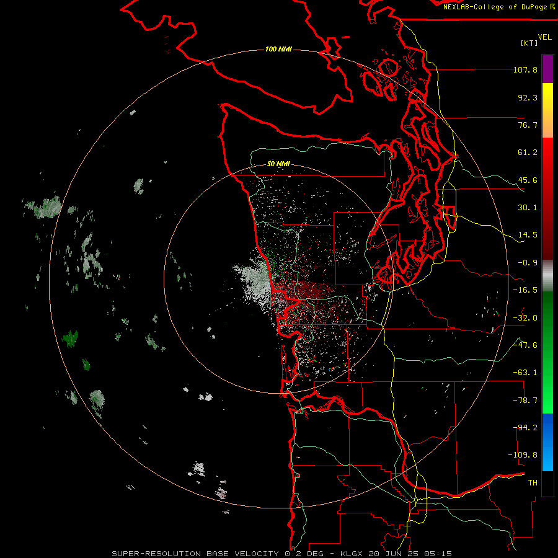Click the 107.8 legend value

point(525,69)
